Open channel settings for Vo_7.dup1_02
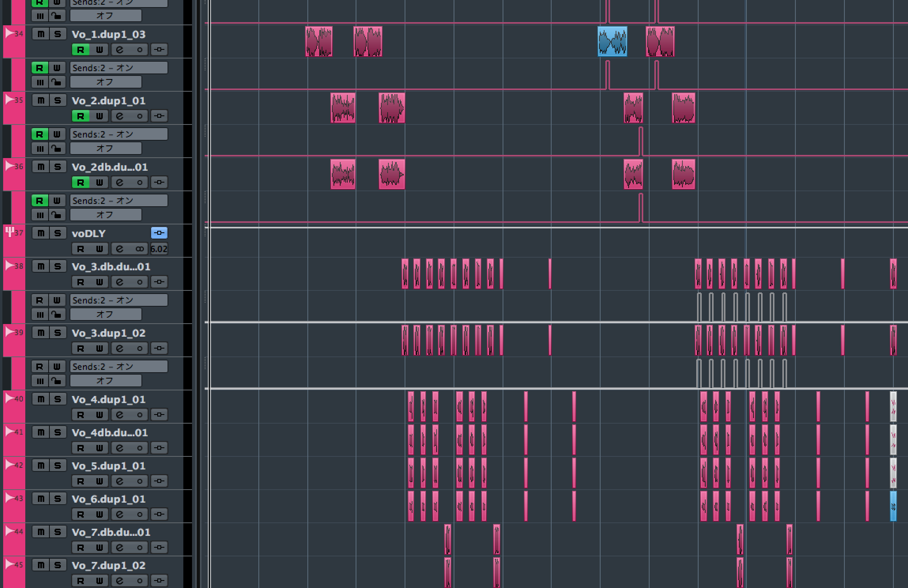Viewport: 908px width, 588px height. 120,581
